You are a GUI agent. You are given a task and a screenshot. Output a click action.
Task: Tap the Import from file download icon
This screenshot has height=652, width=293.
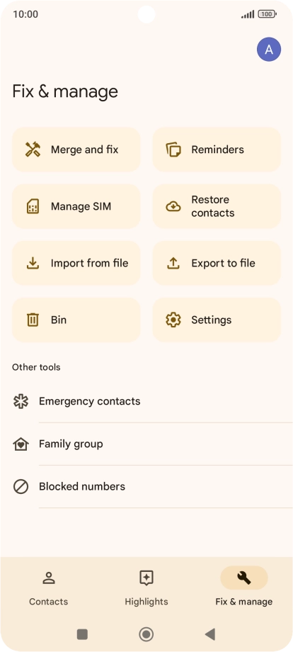(x=33, y=263)
